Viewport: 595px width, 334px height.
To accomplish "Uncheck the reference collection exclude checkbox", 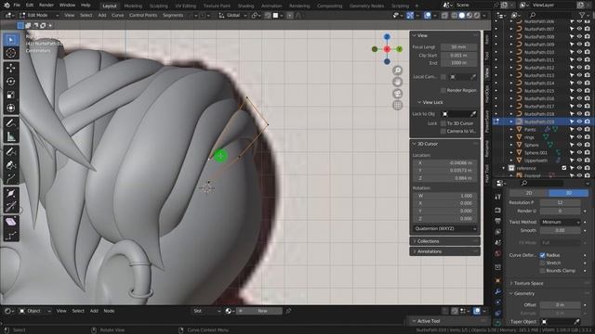I will (x=564, y=168).
